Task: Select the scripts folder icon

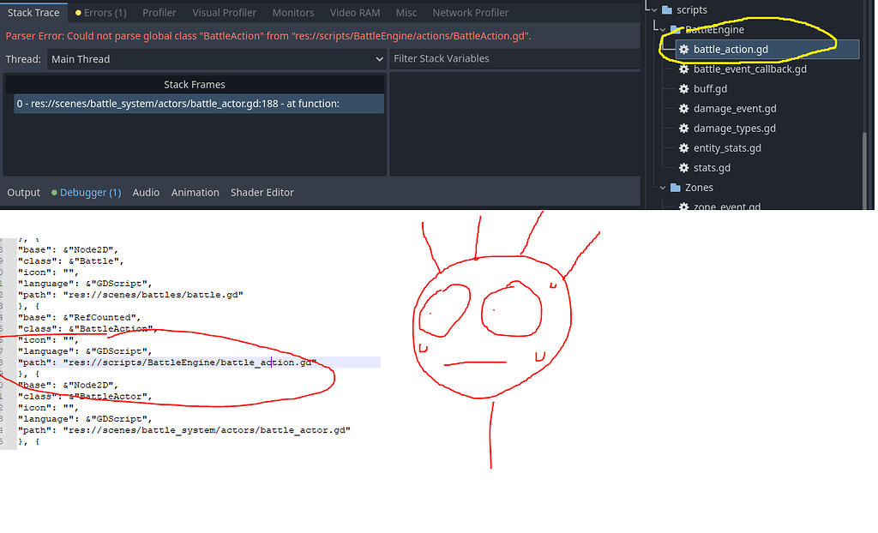Action: (667, 10)
